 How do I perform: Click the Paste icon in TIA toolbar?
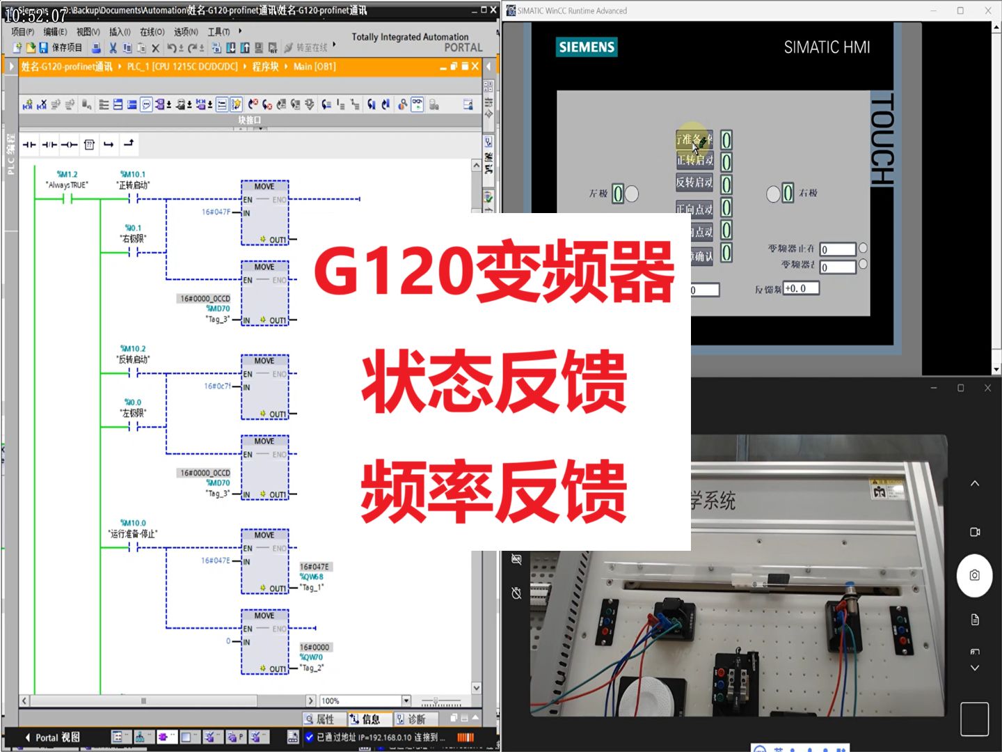[141, 48]
